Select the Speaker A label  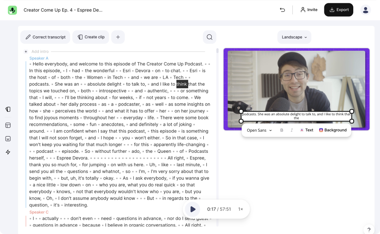39,58
